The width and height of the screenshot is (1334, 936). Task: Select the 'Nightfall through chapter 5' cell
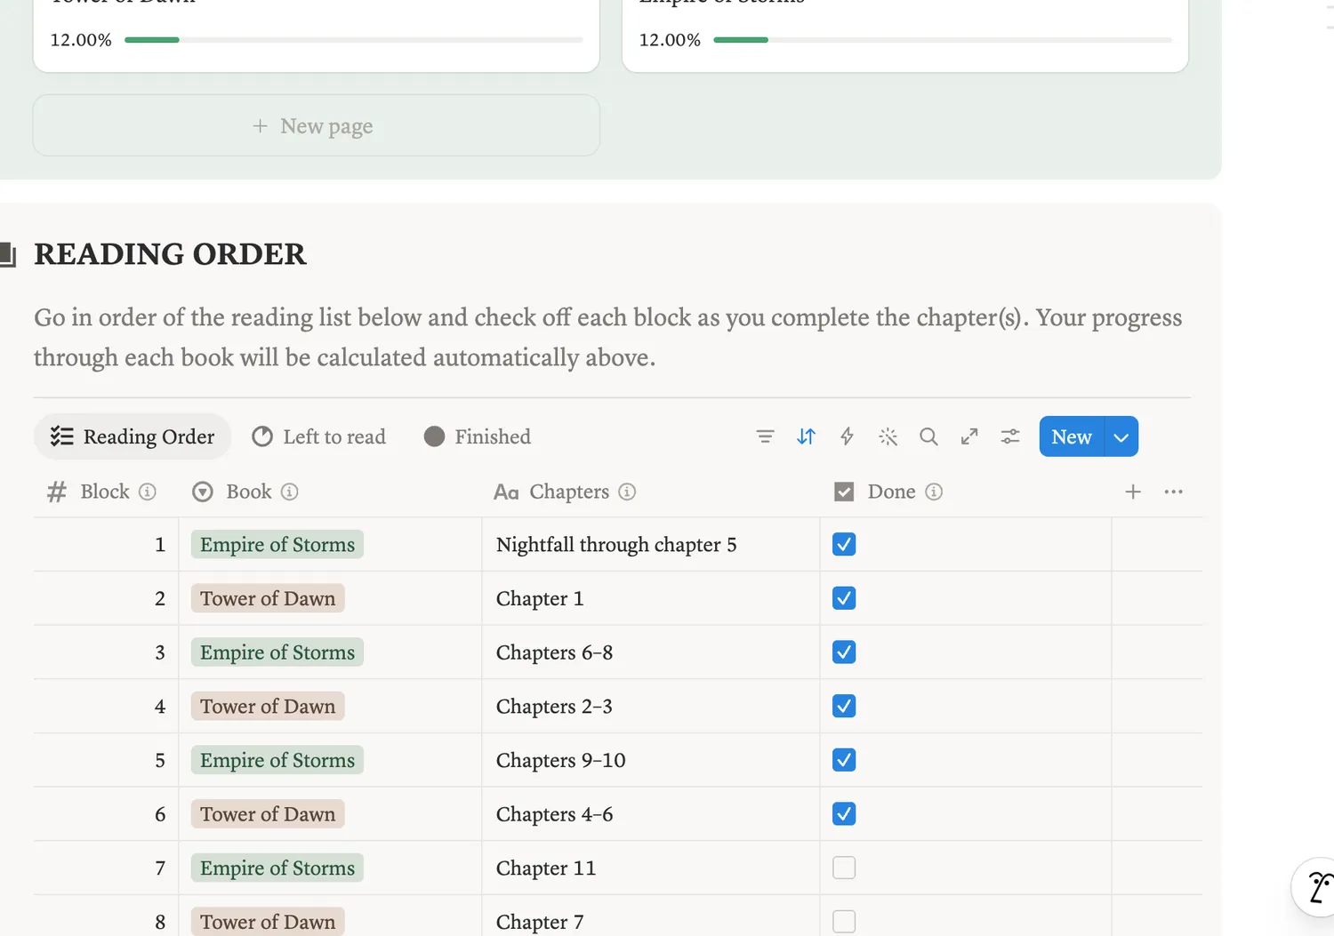tap(650, 544)
